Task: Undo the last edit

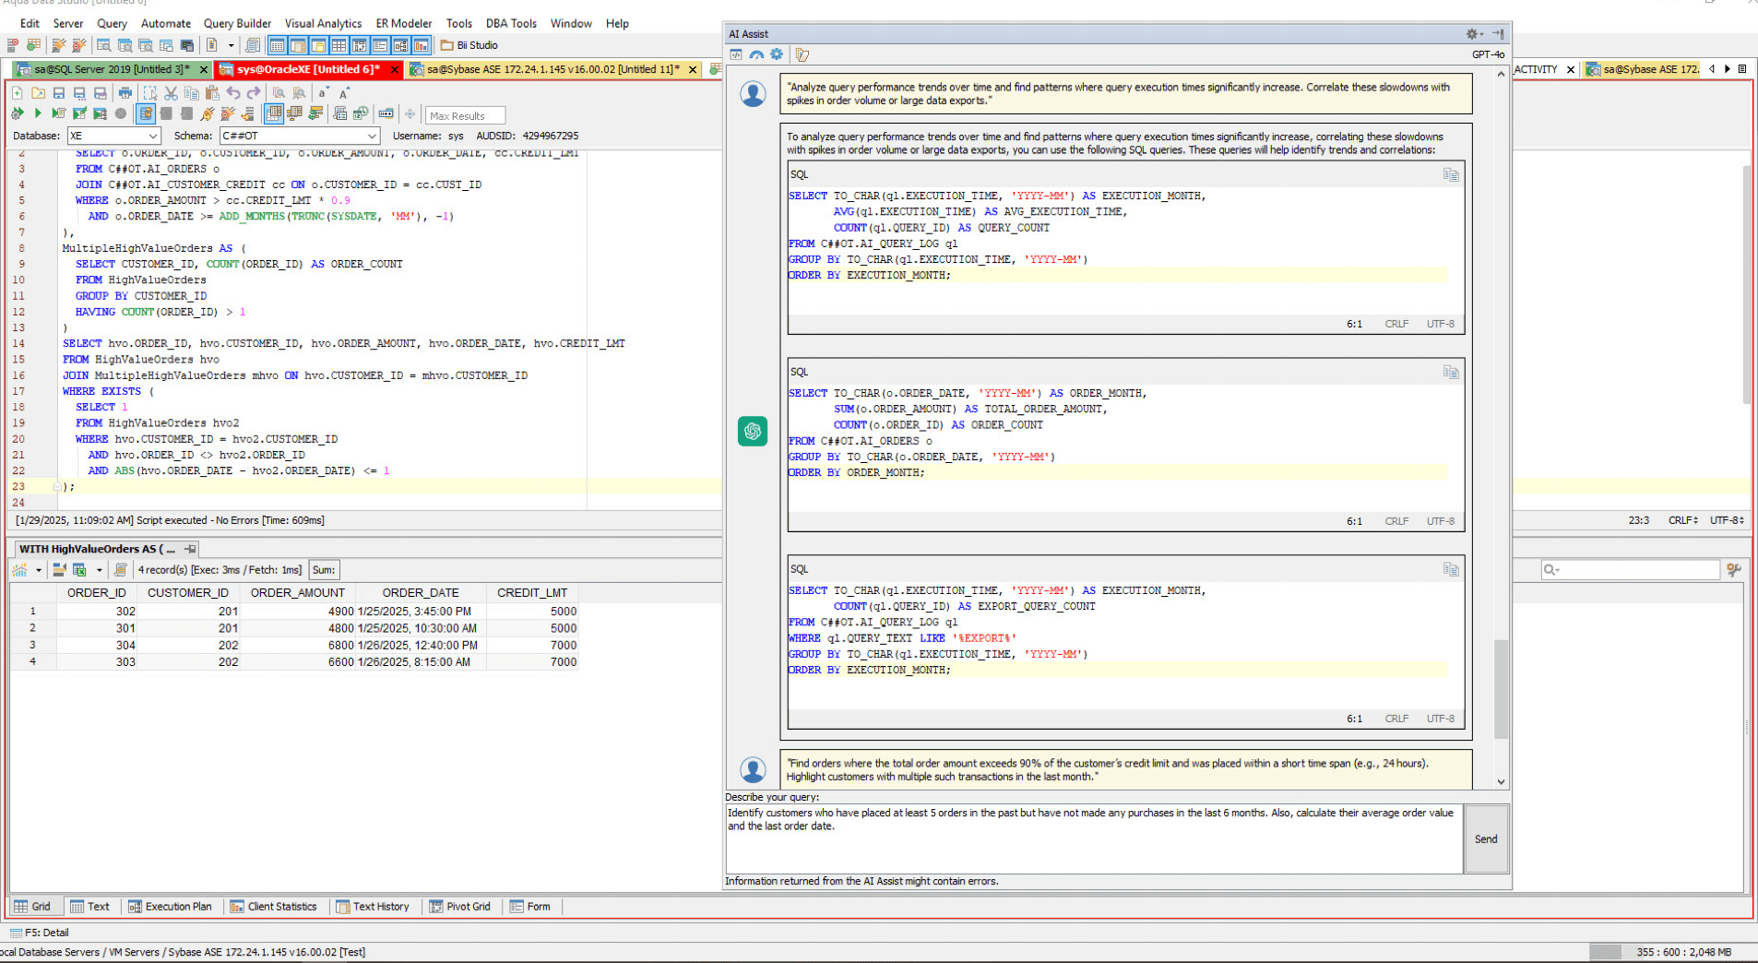Action: pos(232,92)
